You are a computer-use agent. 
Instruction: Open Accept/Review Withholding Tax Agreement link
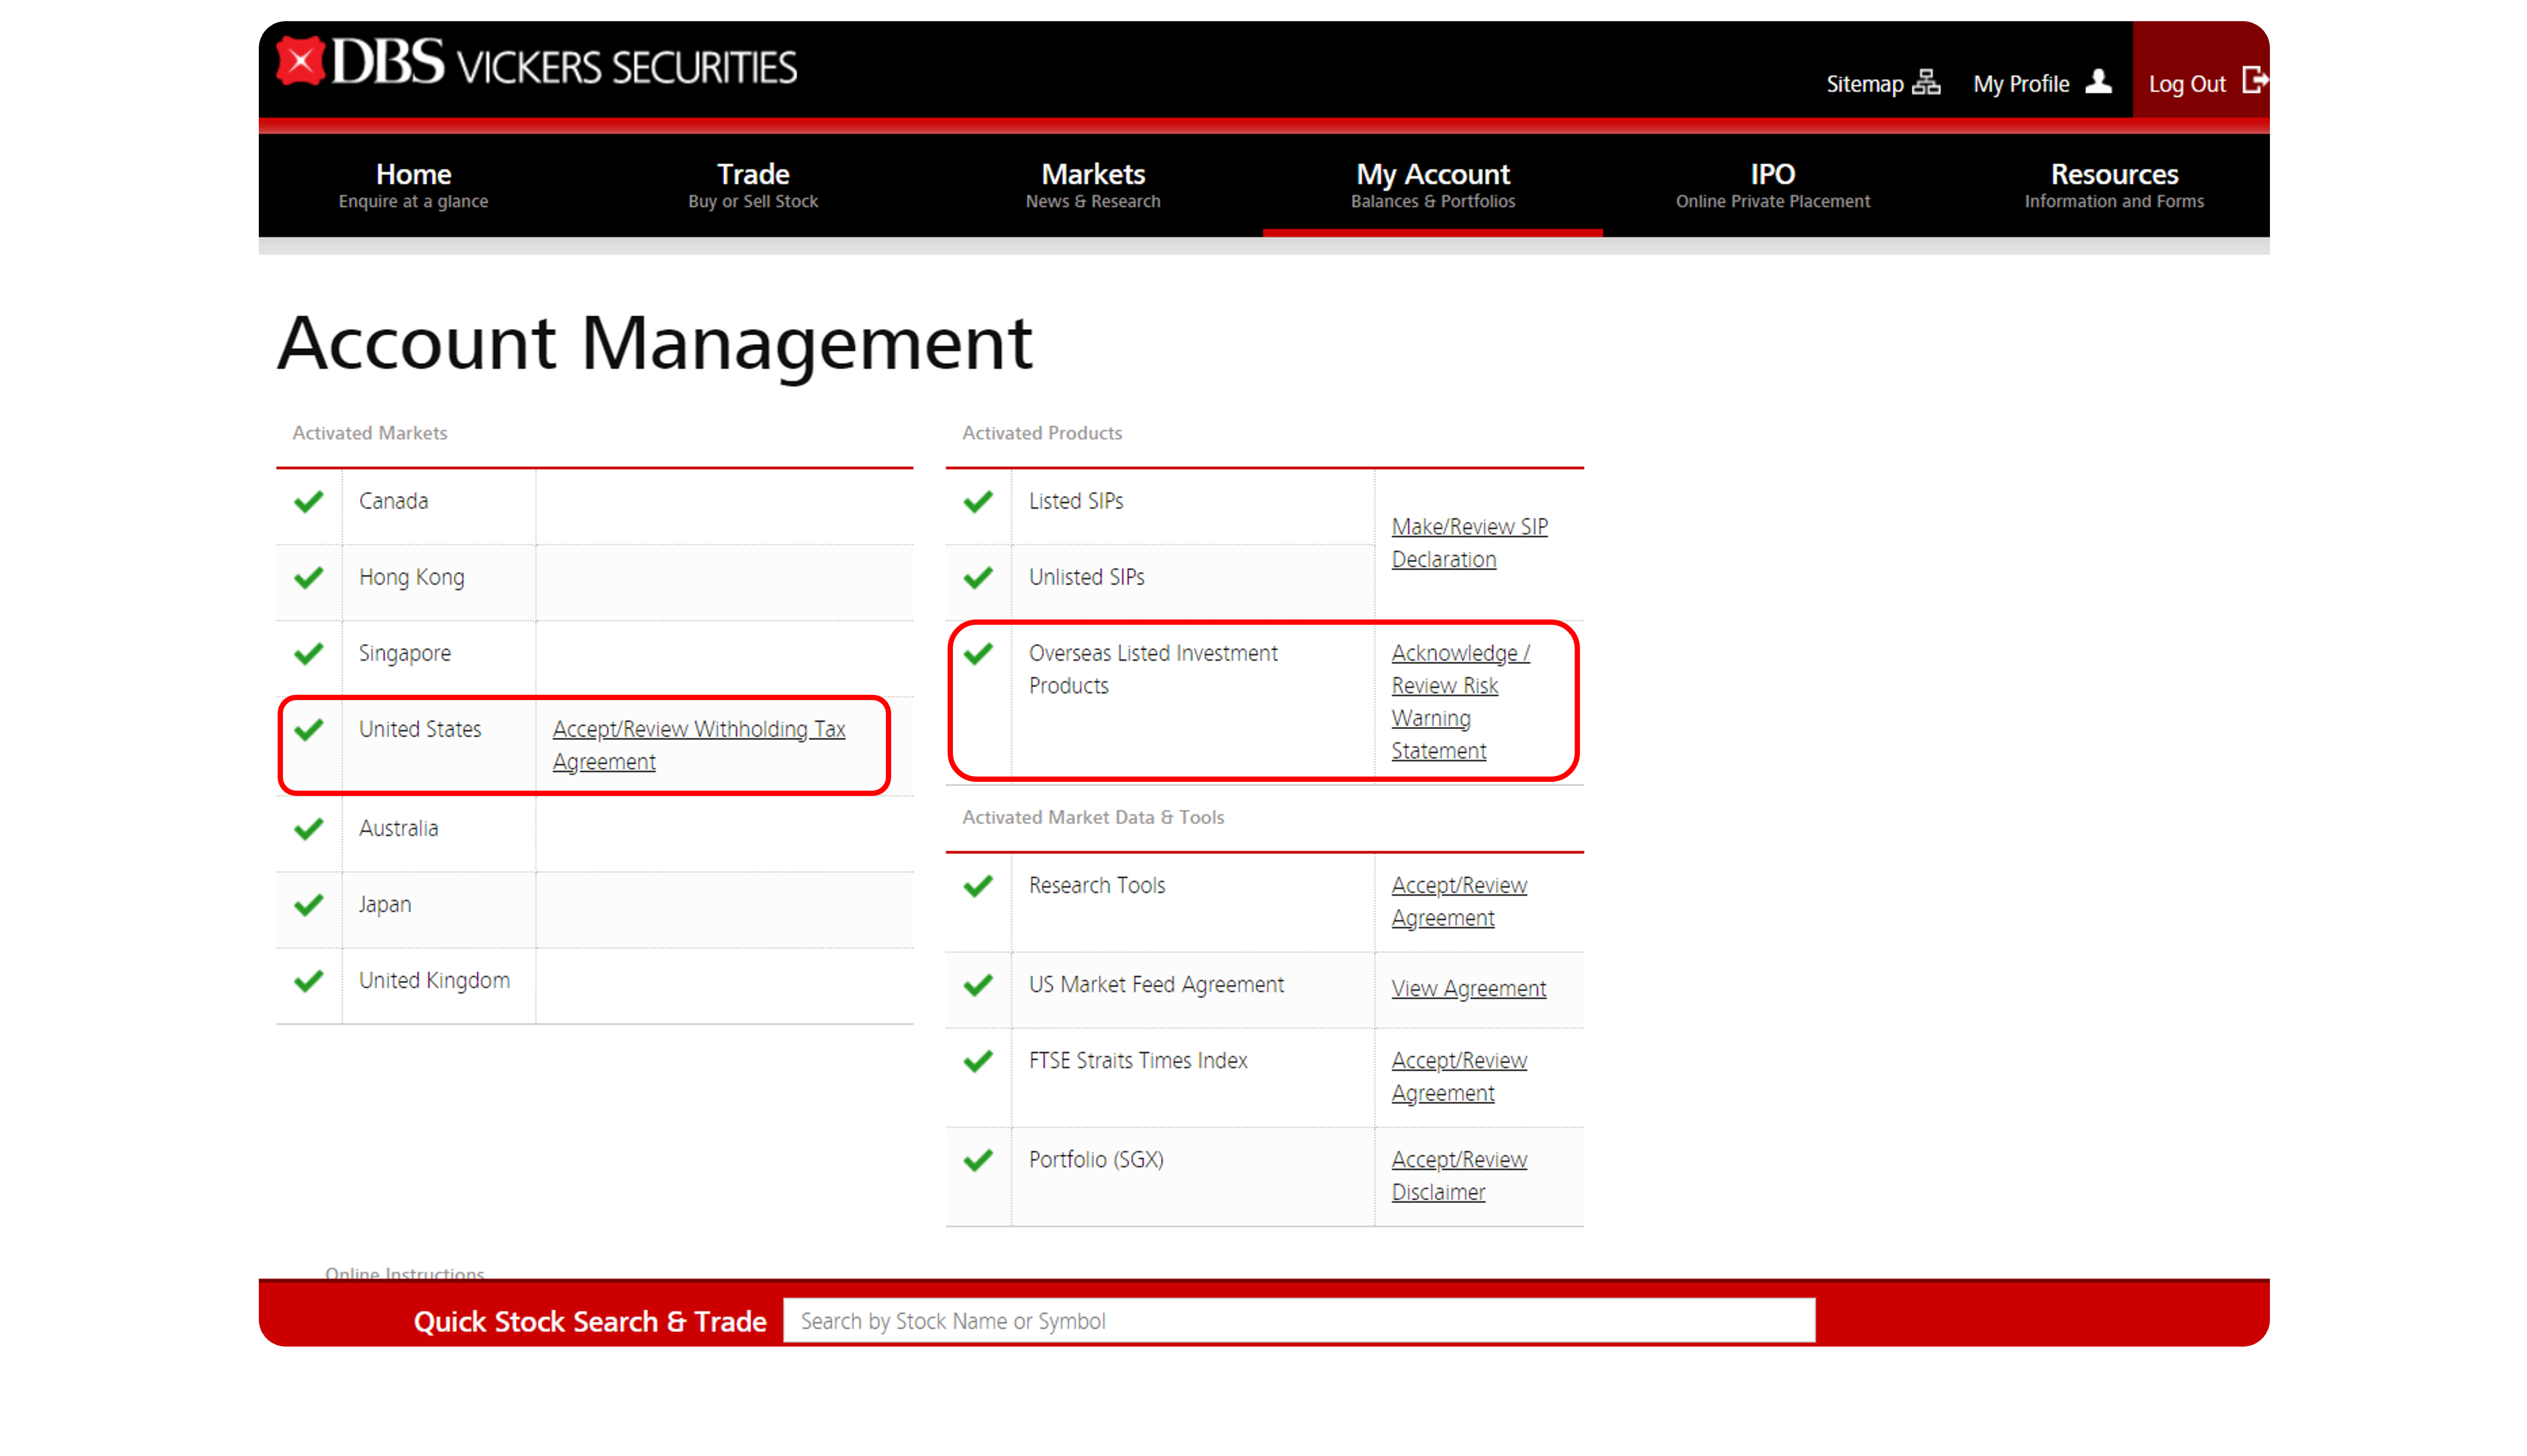pos(699,745)
